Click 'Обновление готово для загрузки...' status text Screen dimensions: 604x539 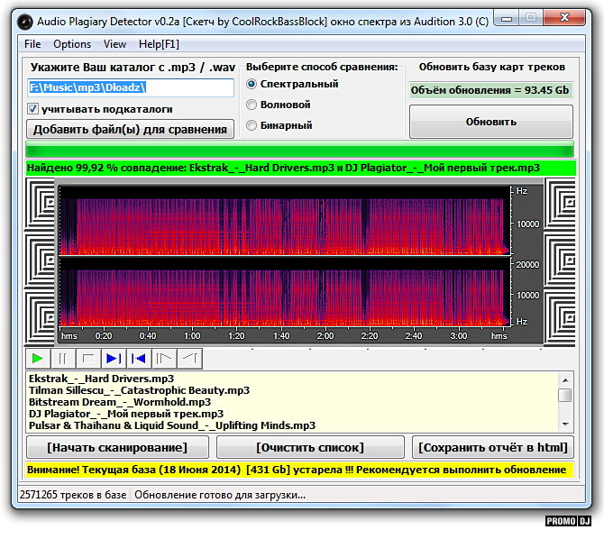[220, 495]
